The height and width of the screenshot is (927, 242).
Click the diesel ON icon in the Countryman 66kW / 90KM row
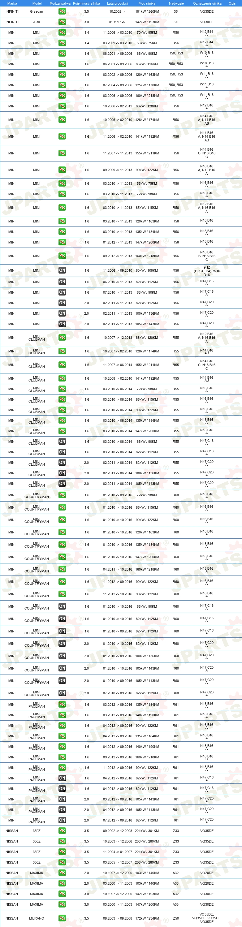62,606
